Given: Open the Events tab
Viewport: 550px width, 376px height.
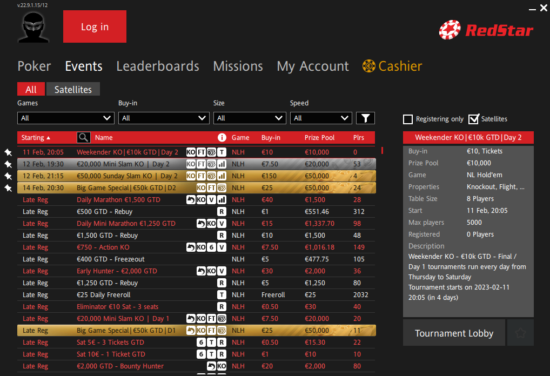Looking at the screenshot, I should coord(84,66).
